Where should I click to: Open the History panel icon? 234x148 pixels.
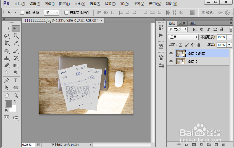(x=161, y=27)
